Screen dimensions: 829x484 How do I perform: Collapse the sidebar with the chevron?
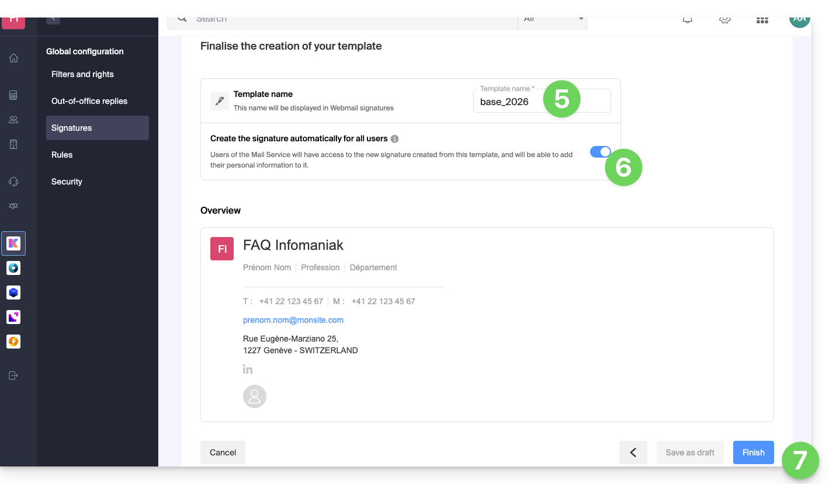click(53, 19)
